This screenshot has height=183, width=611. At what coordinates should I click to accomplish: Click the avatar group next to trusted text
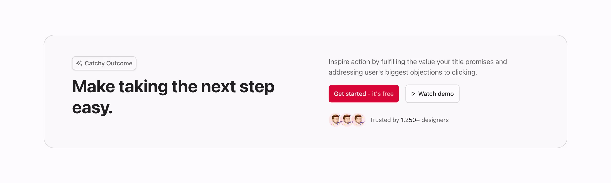[347, 120]
